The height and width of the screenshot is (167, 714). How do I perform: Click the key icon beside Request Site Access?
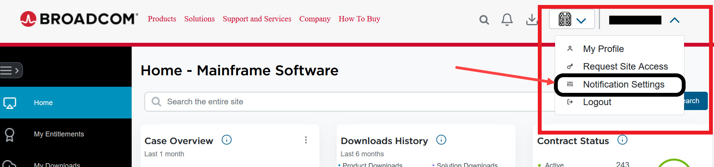coord(570,66)
